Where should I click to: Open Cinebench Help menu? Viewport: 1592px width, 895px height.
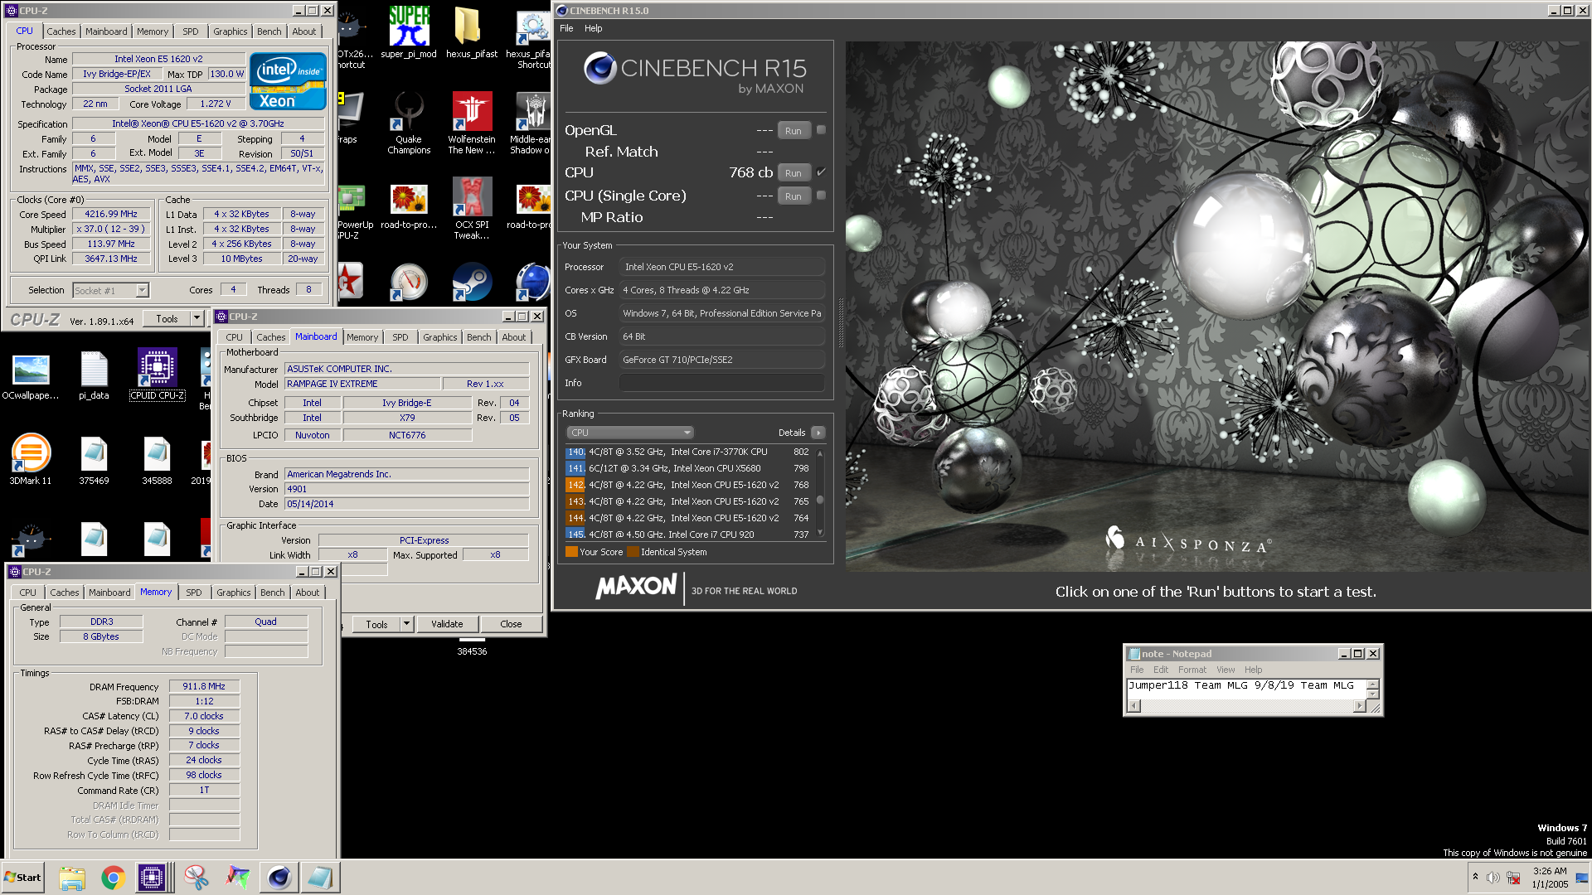pos(593,28)
